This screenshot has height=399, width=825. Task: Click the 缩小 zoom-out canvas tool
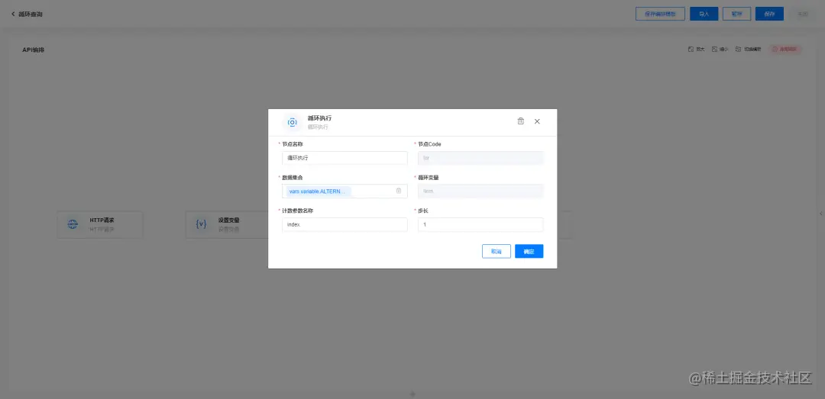(x=720, y=50)
